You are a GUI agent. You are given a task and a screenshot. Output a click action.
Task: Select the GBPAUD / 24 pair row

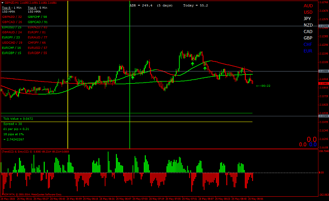coord(12,32)
